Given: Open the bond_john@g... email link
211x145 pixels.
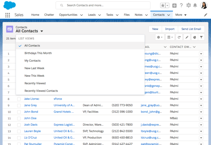Looking at the screenshot, I should point(151,112).
